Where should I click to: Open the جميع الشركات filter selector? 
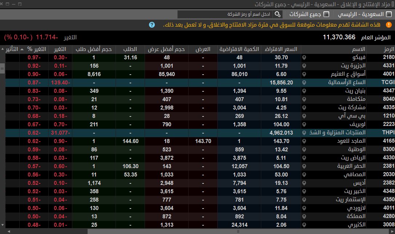tap(309, 14)
